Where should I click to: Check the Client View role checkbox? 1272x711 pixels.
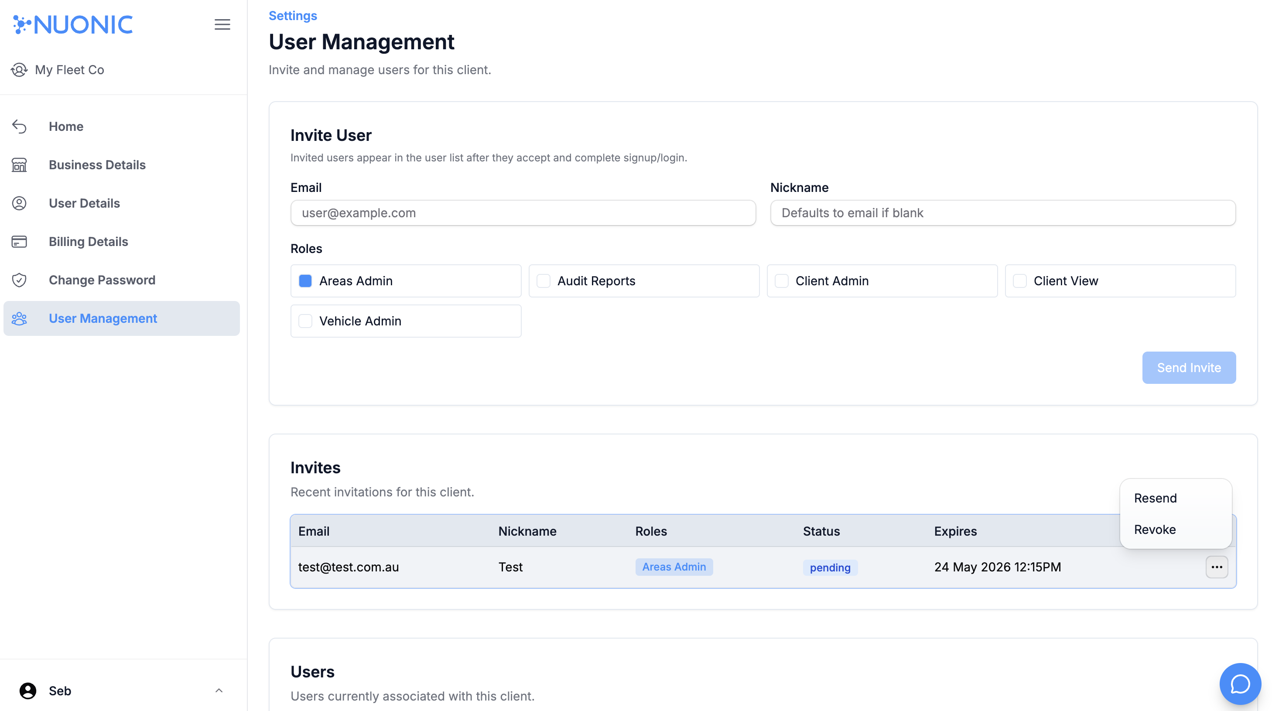tap(1020, 281)
